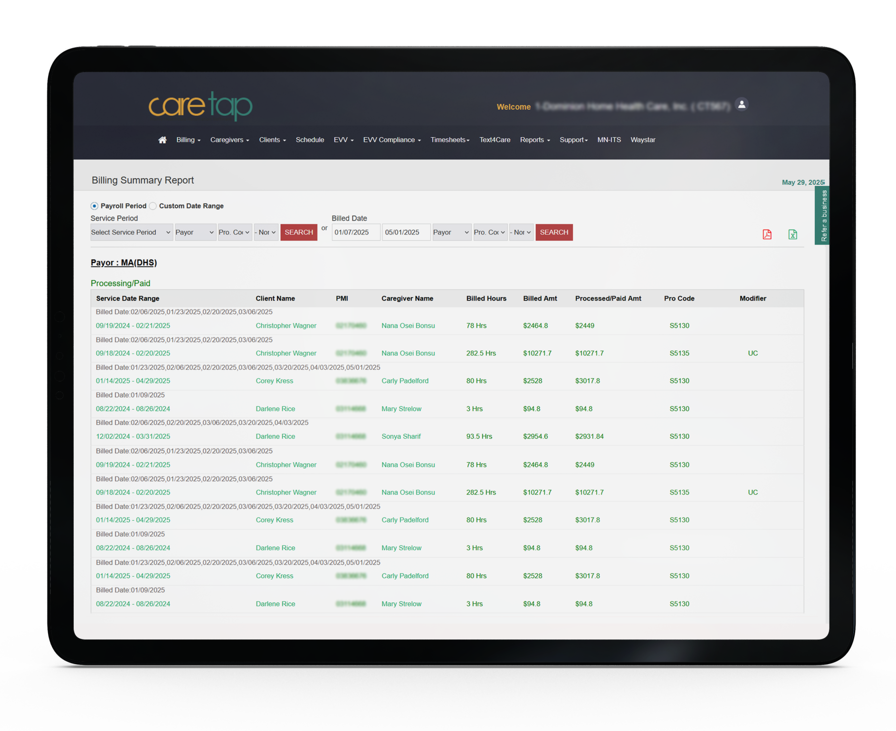The width and height of the screenshot is (896, 731).
Task: Open the Waystar menu item
Action: tap(643, 140)
